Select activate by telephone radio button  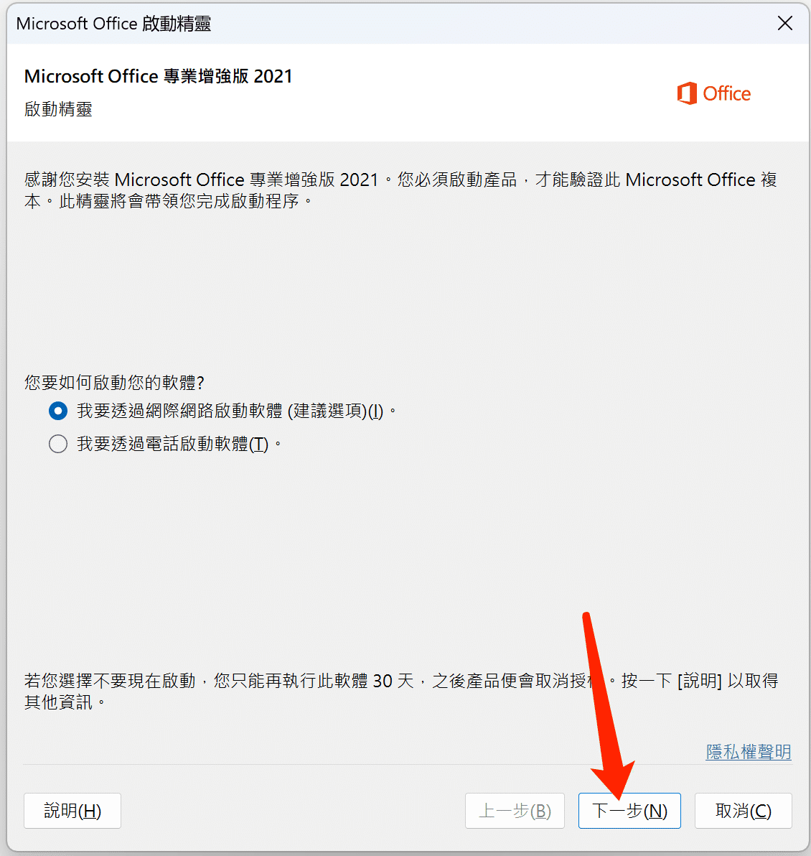click(x=58, y=444)
